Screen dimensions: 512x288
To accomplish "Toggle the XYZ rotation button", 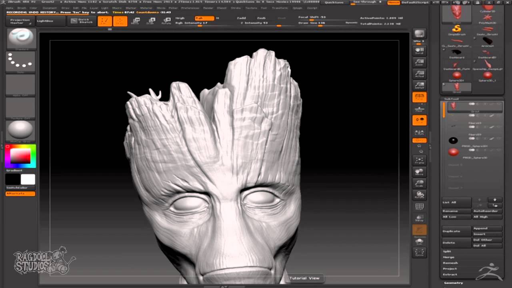I will 420,140.
